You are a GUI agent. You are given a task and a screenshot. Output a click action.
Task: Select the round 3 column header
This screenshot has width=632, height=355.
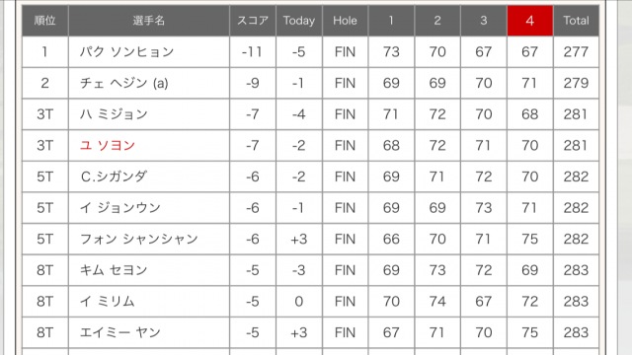click(x=484, y=21)
